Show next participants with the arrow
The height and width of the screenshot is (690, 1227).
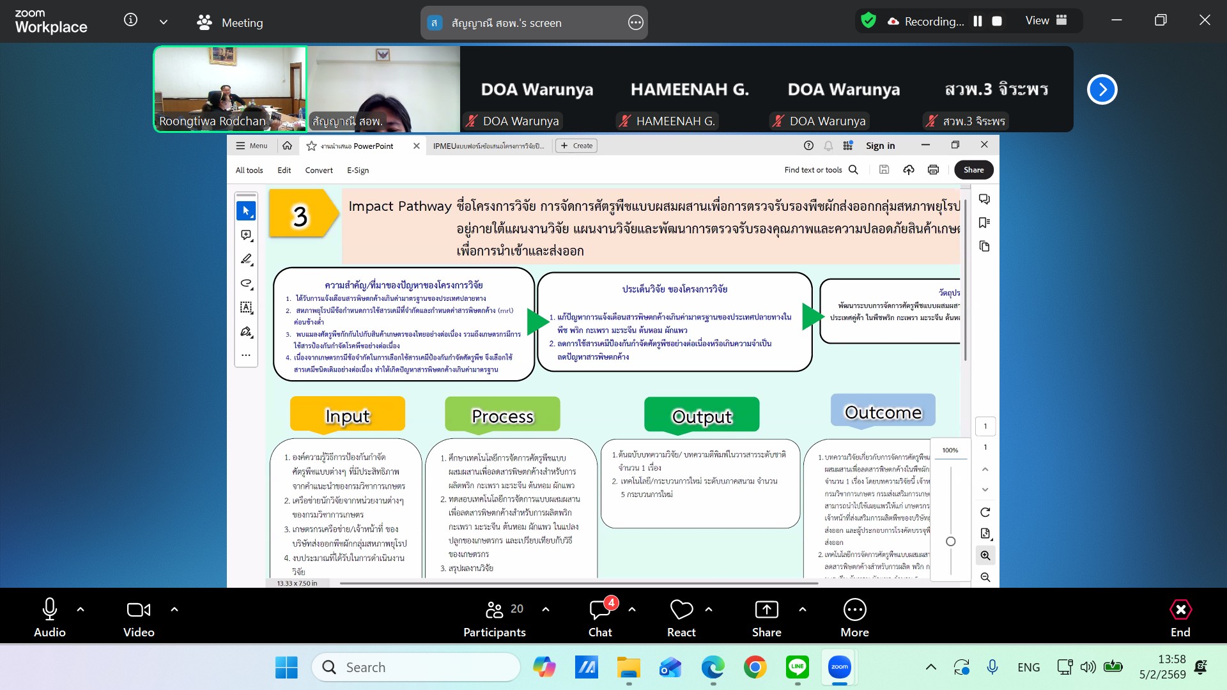pos(1102,89)
